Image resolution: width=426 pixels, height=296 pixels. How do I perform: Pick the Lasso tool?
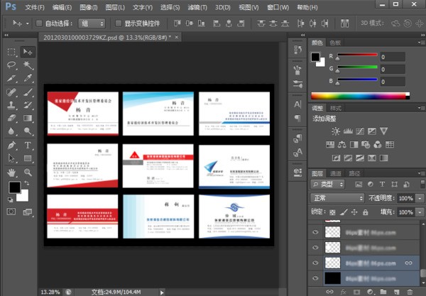coord(12,65)
